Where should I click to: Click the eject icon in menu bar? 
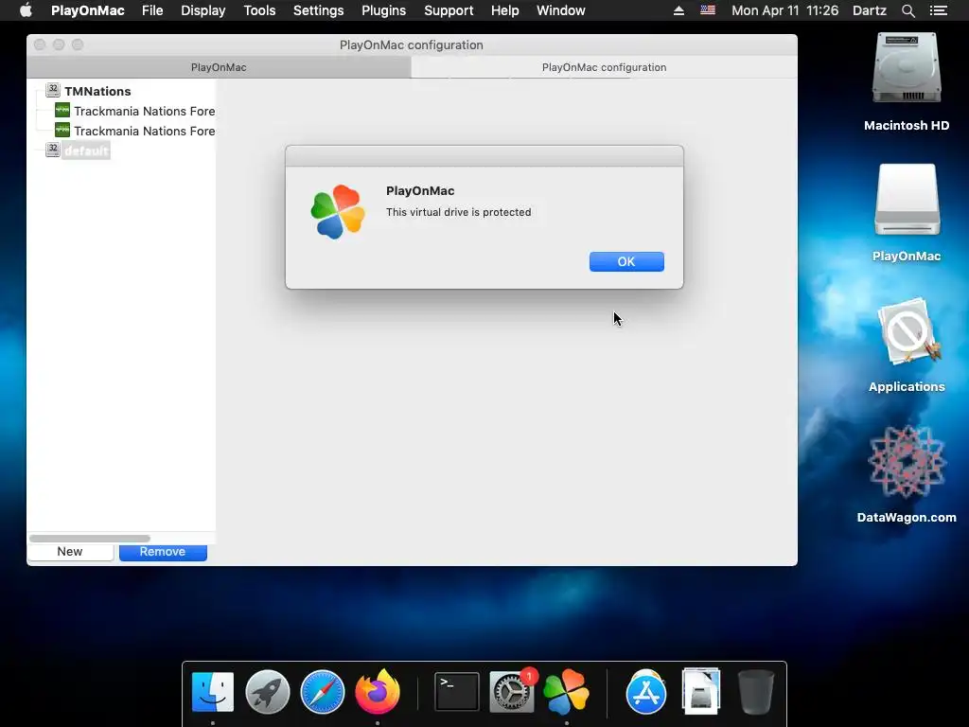tap(678, 10)
